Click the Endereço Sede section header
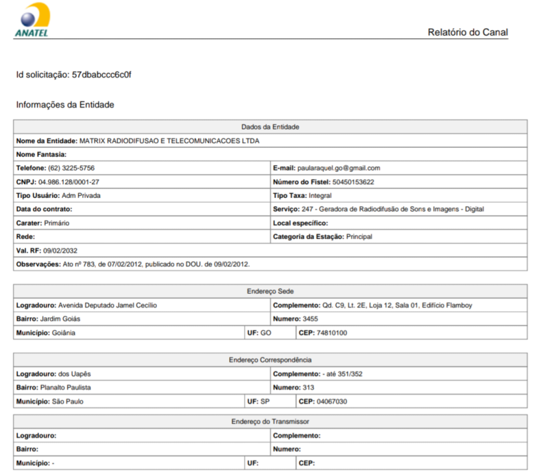Viewport: 541px width, 474px height. tap(270, 292)
